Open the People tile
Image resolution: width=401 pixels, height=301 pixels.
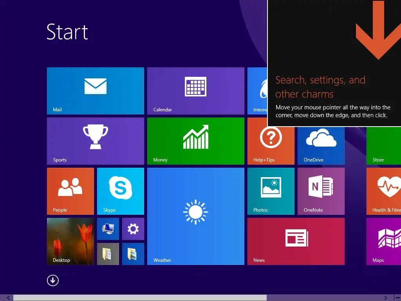[x=70, y=191]
